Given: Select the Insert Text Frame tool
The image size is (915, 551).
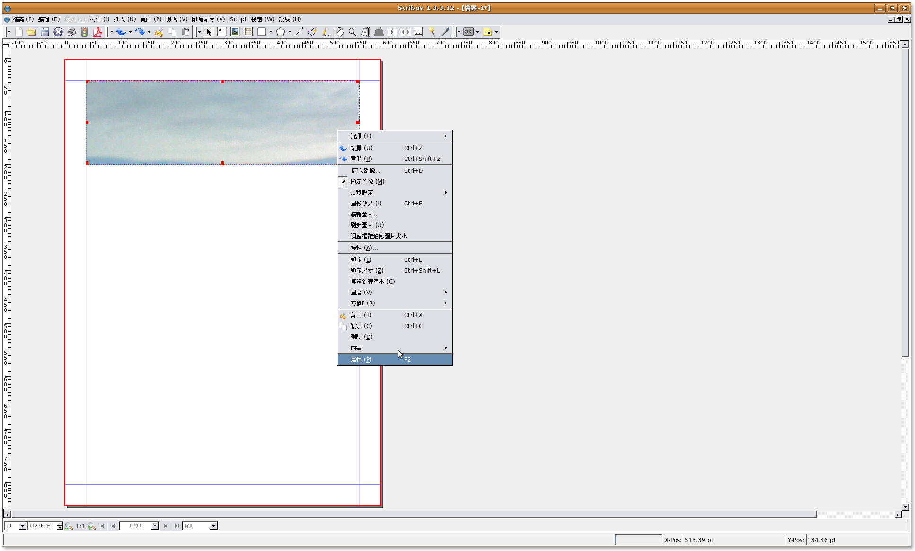Looking at the screenshot, I should click(221, 32).
